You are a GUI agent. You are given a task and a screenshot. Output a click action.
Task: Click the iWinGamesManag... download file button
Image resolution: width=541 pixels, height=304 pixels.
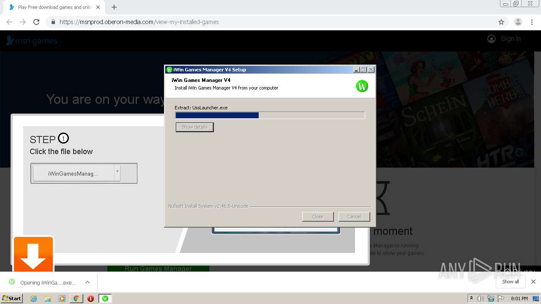74,174
